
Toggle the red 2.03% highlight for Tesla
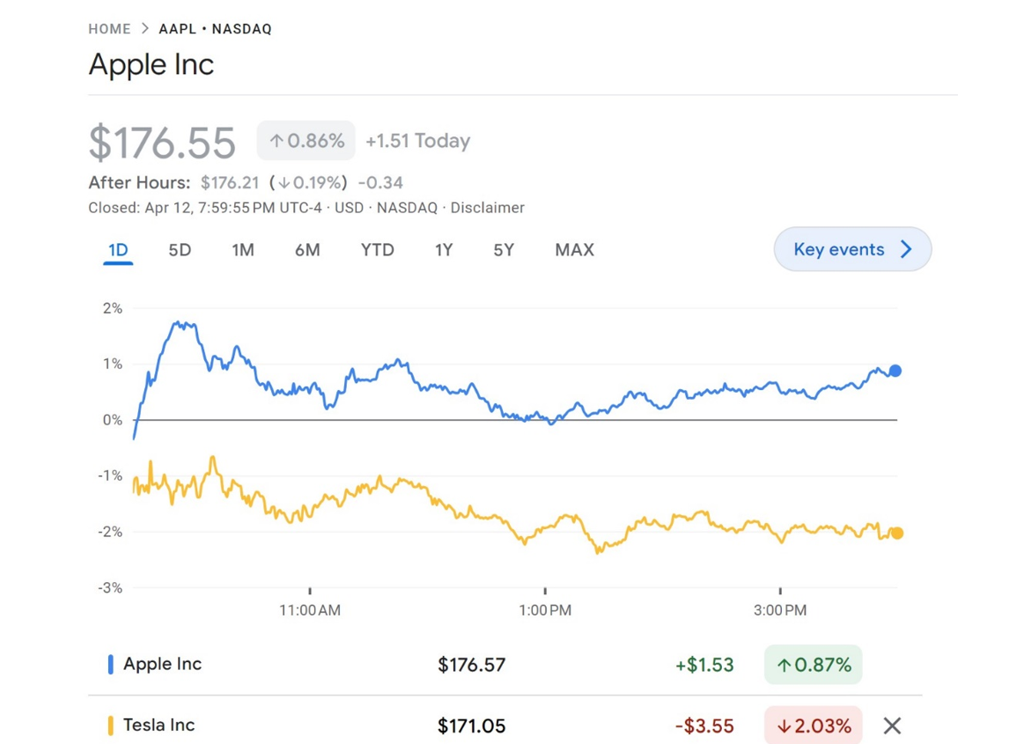(x=813, y=726)
